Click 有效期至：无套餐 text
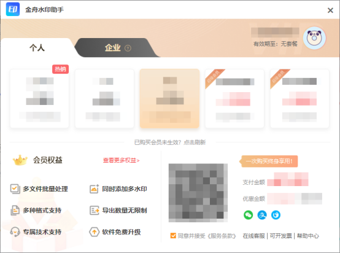 [x=276, y=44]
